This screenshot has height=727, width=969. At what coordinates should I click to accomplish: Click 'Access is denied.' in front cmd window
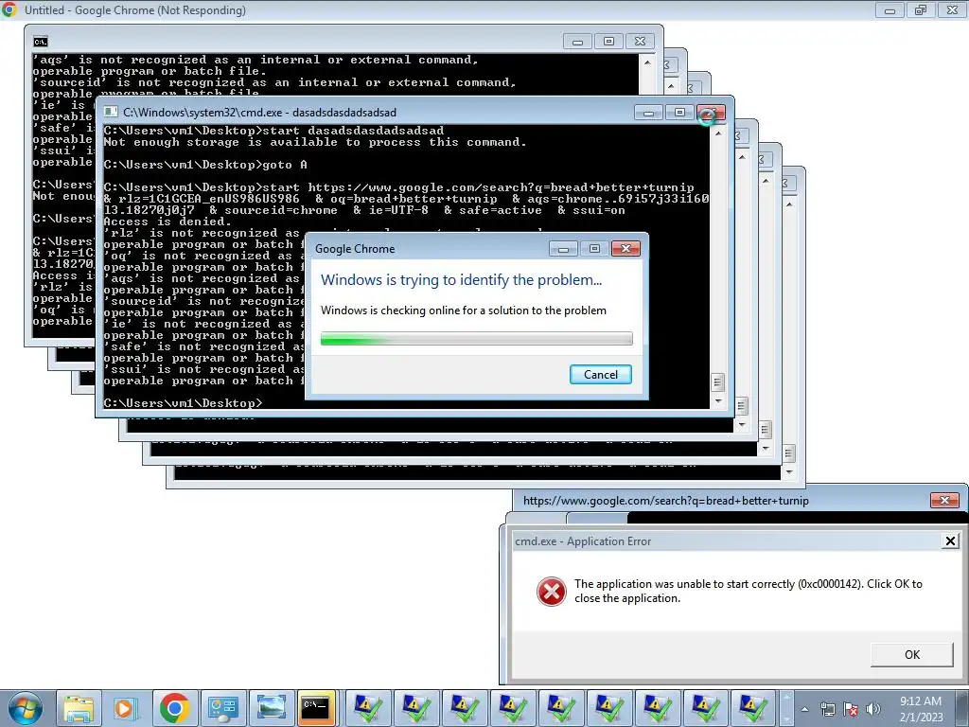[167, 222]
